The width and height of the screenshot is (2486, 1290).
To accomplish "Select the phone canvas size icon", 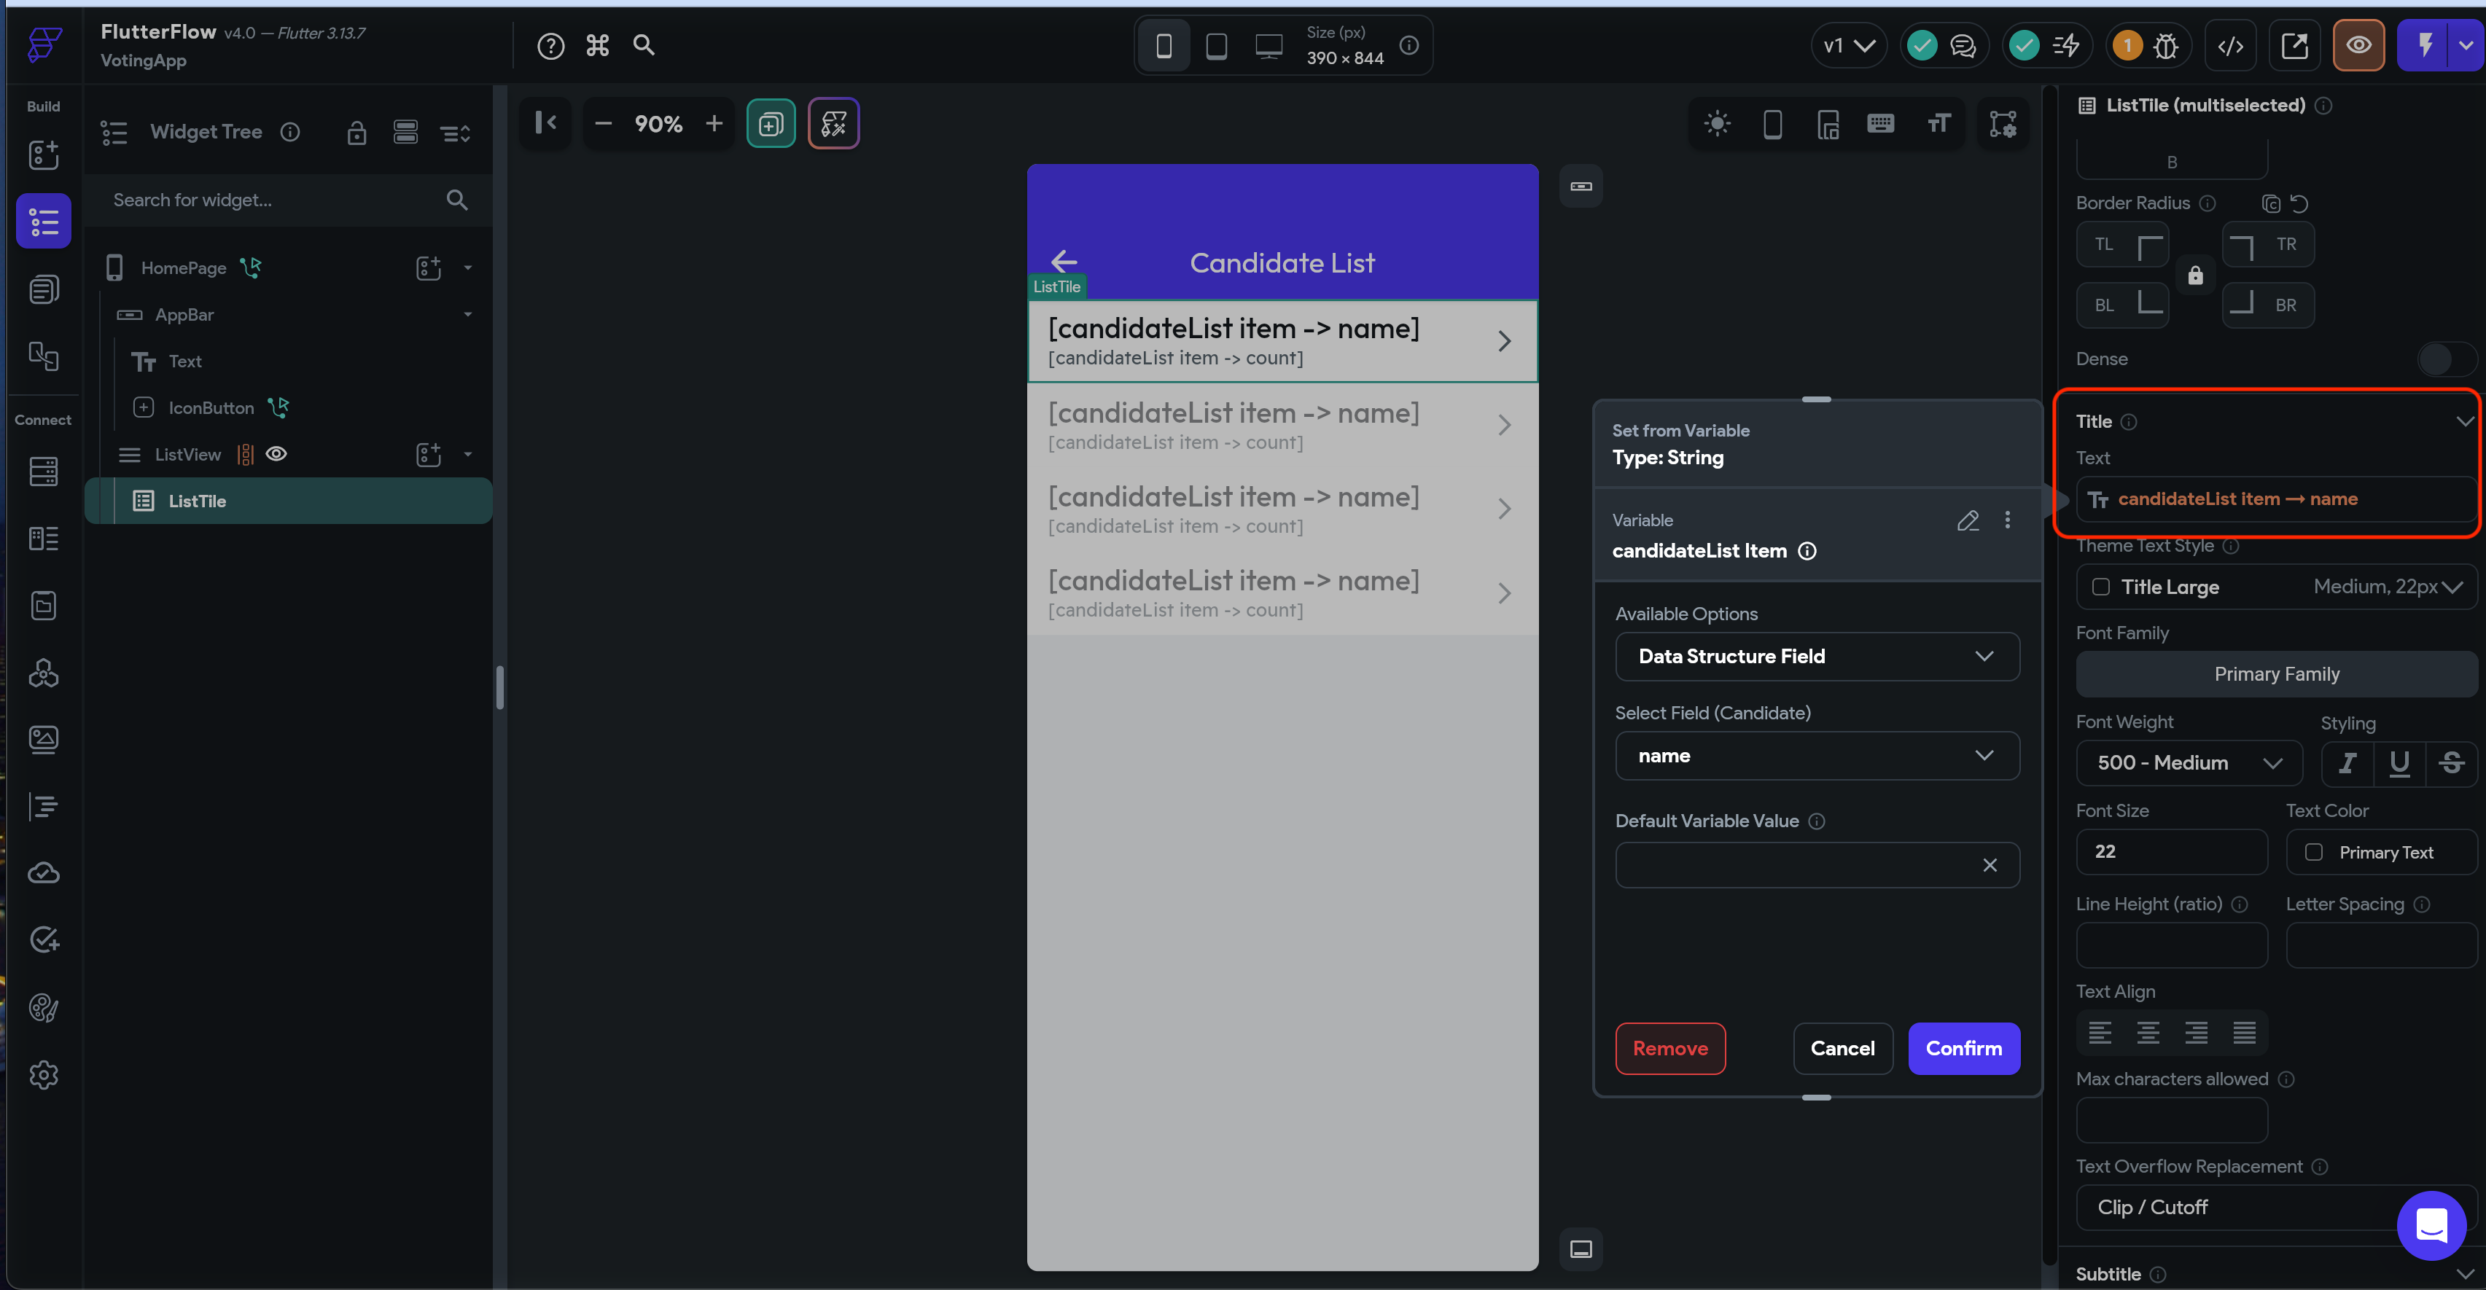I will [x=1164, y=45].
